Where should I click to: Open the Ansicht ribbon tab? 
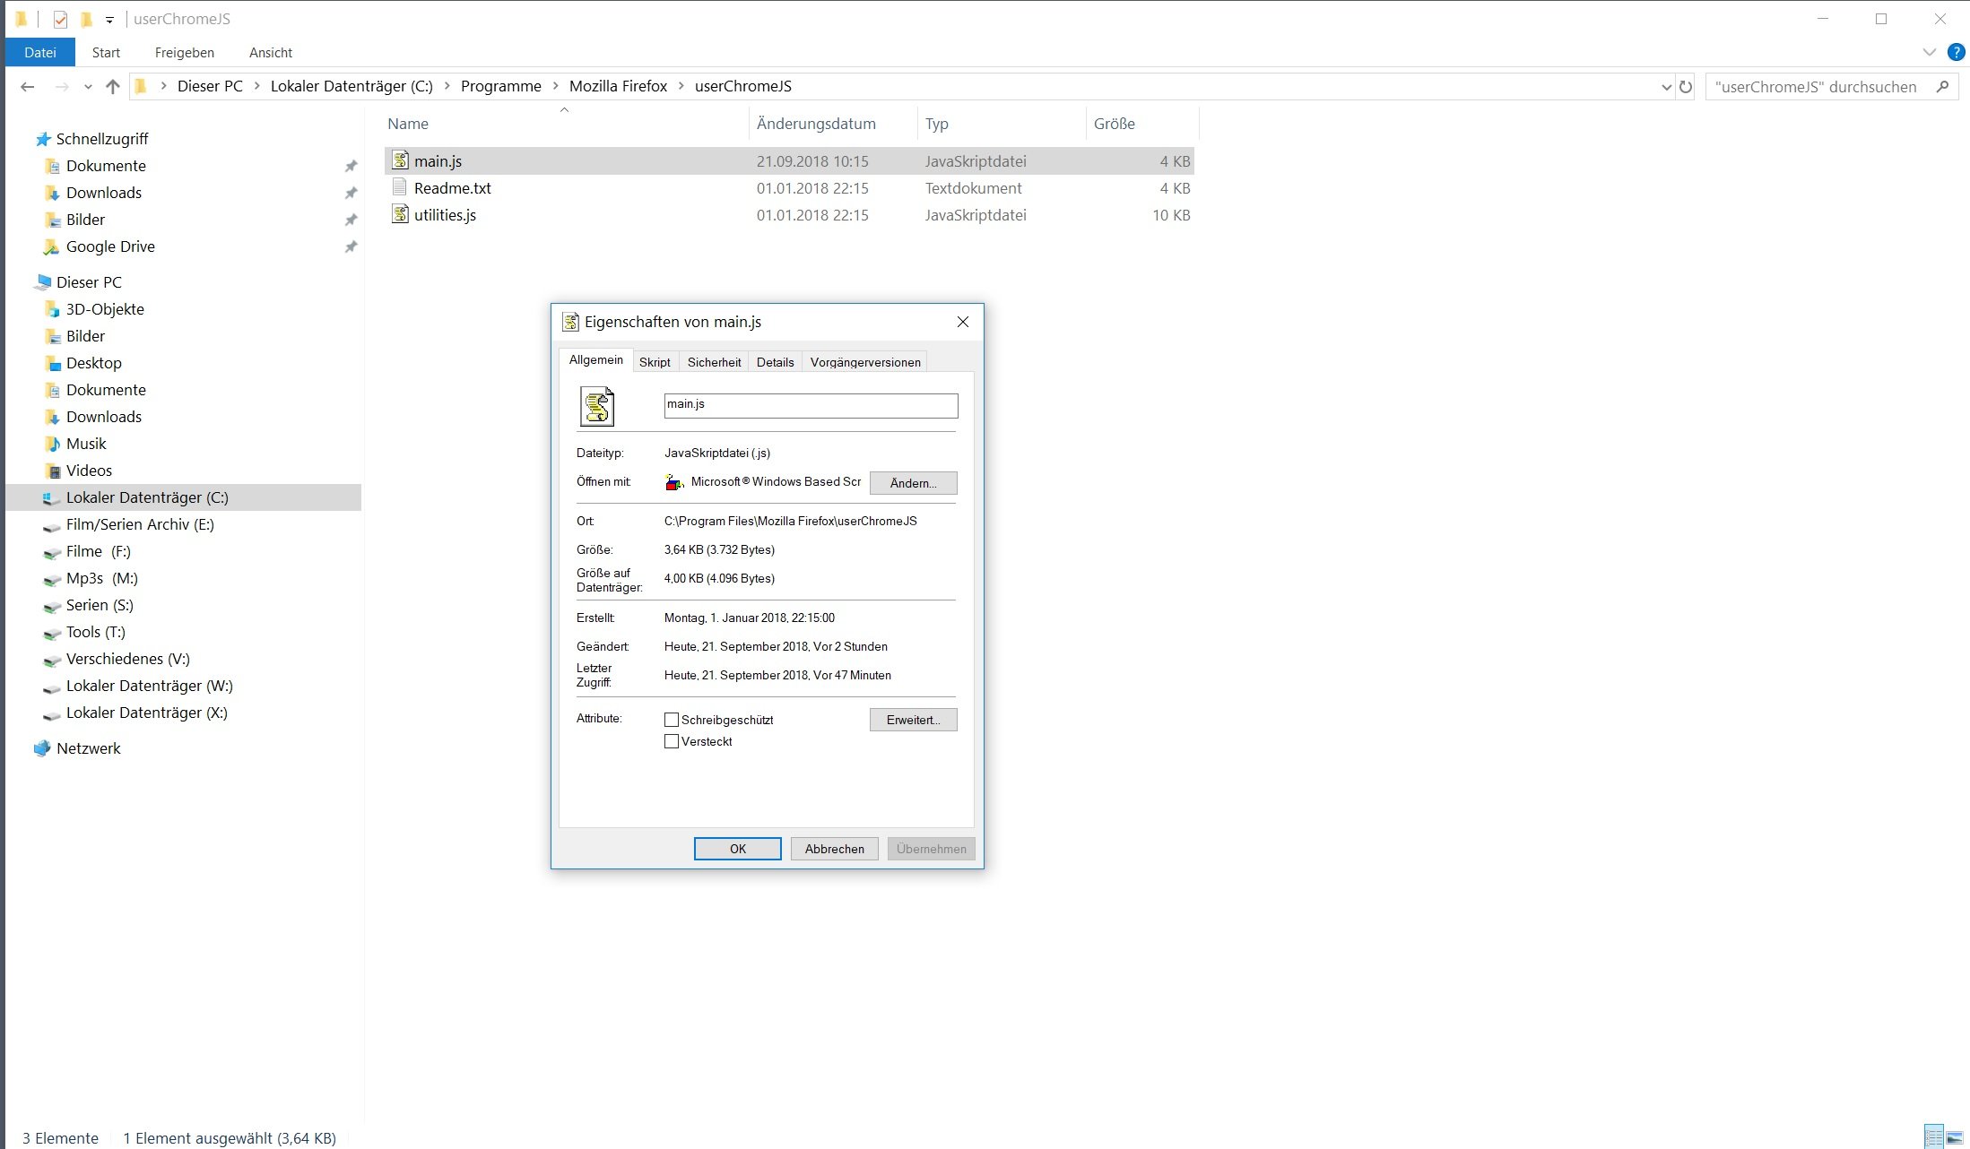click(270, 53)
